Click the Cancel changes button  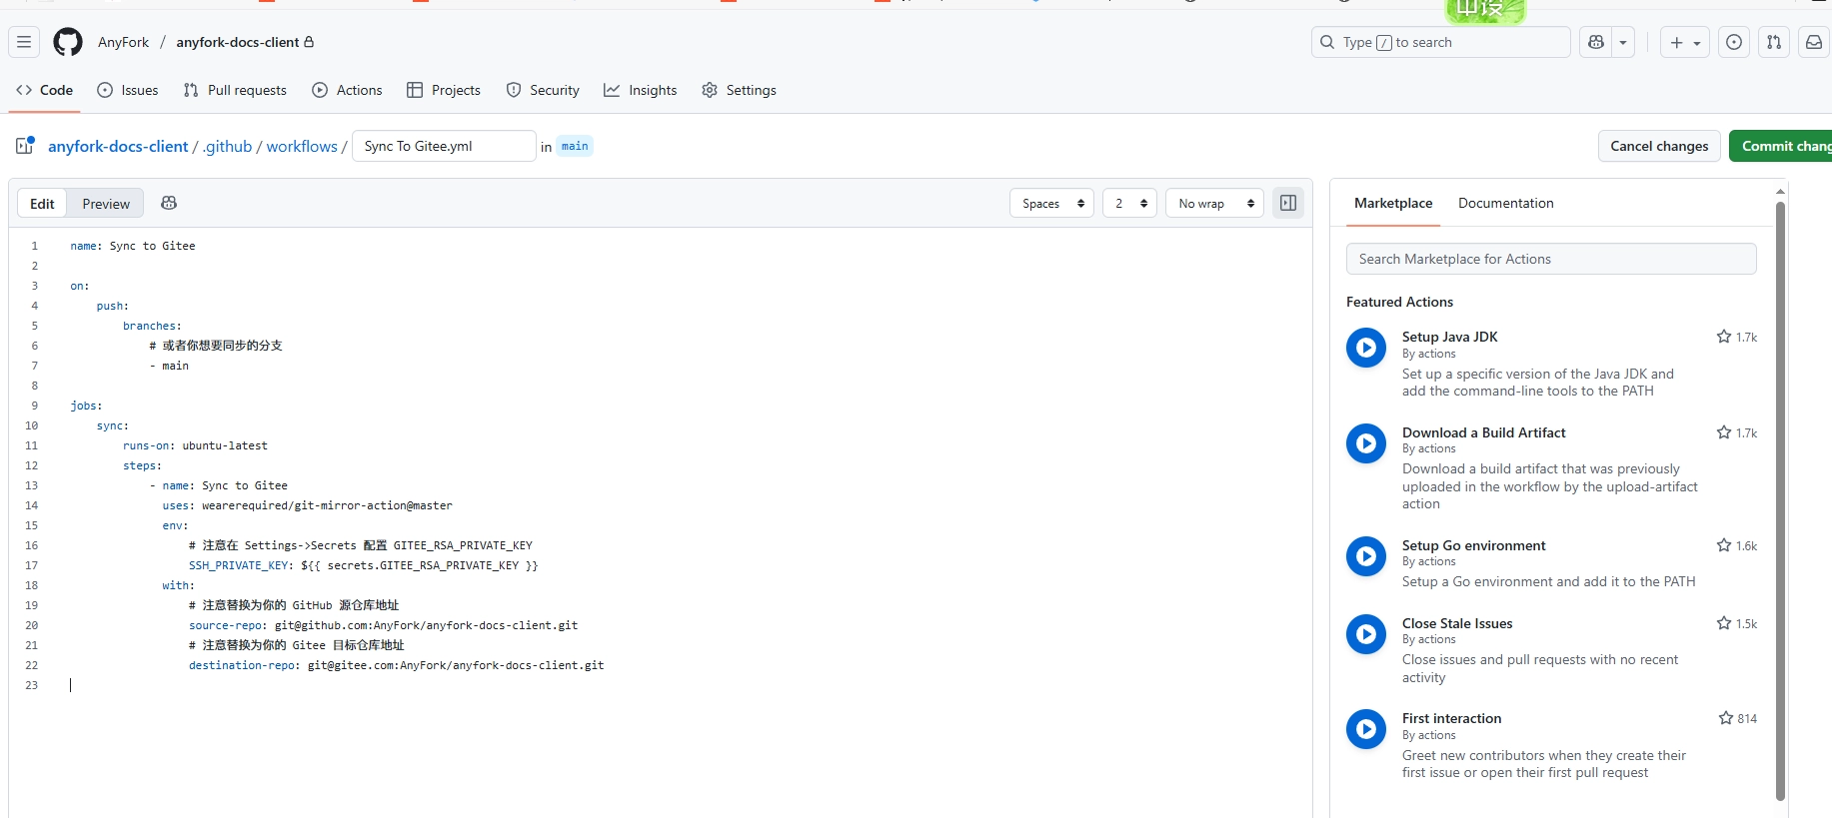tap(1659, 146)
